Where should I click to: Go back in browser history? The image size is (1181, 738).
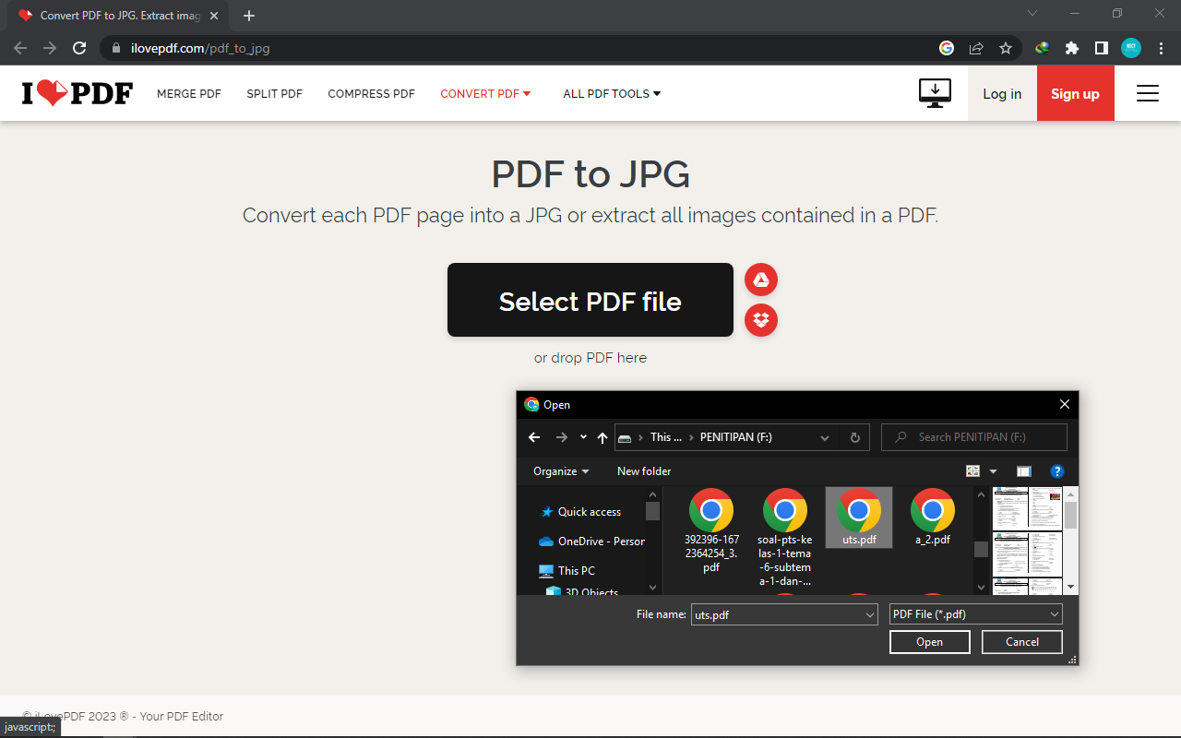pos(20,48)
